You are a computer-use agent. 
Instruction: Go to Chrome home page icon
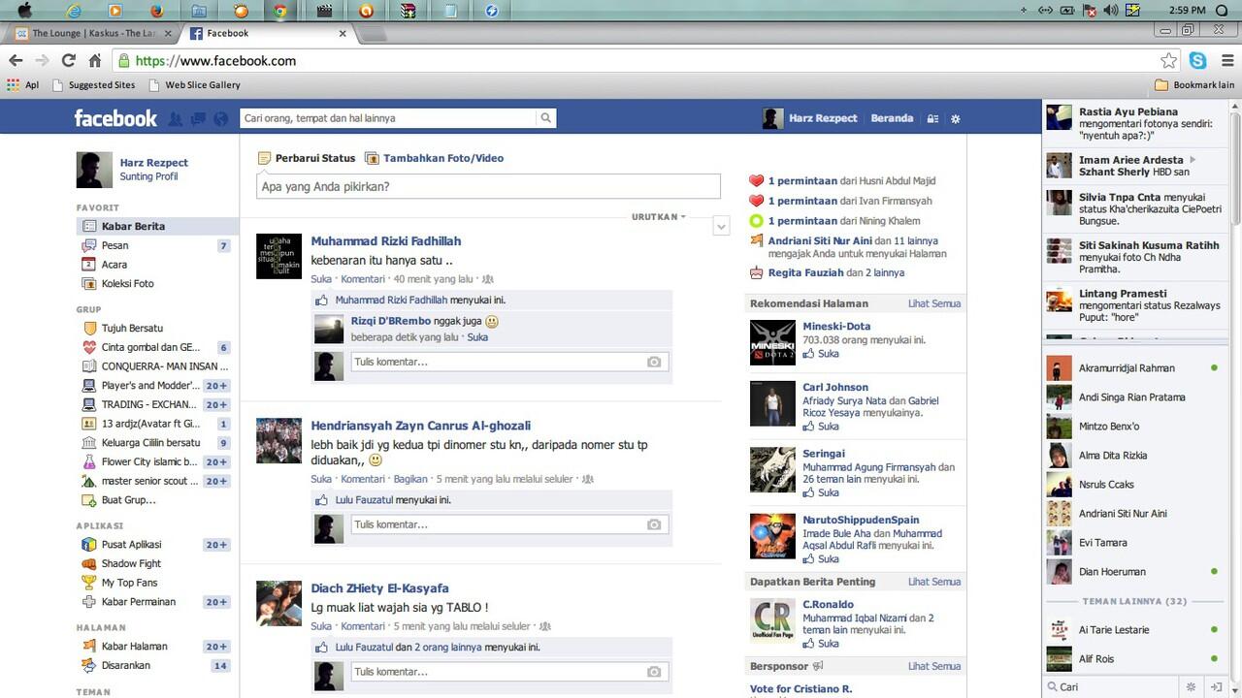tap(94, 60)
